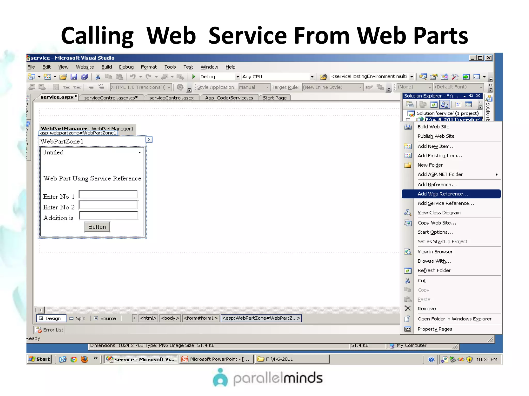Click the scissors icon beside Cut
Viewport: 529px width, 396px height.
[408, 280]
